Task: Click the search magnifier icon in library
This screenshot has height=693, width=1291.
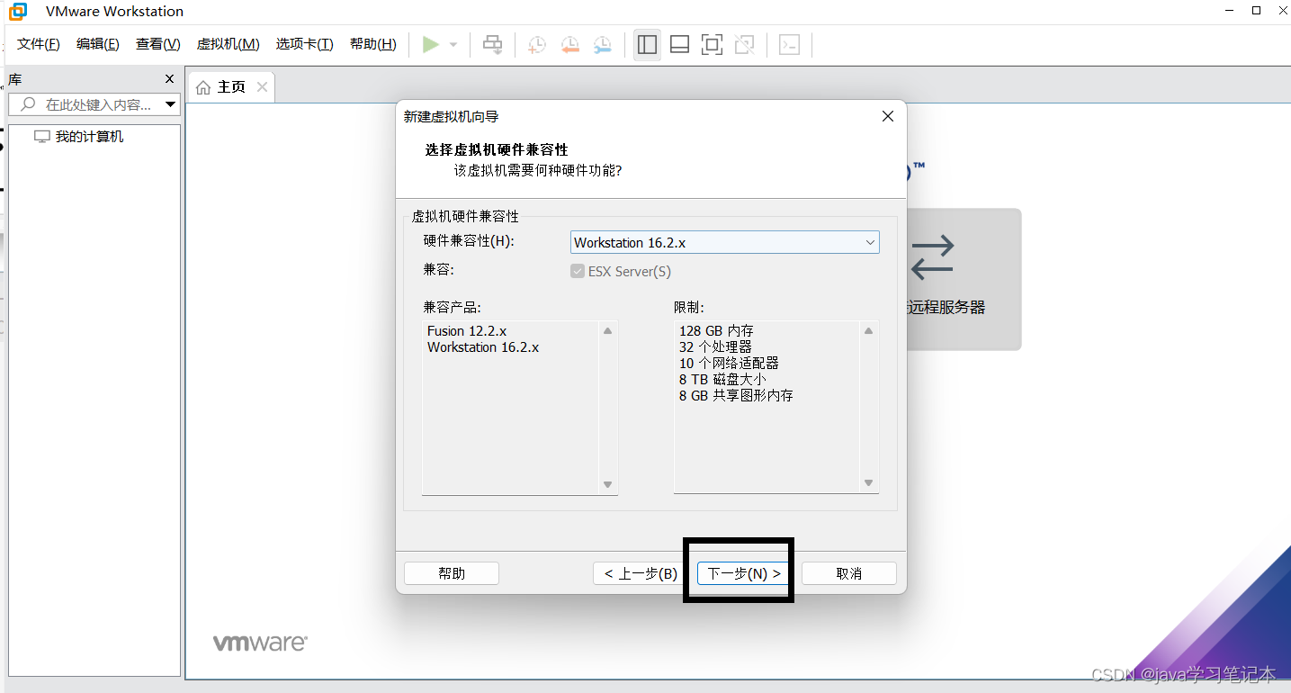Action: pos(28,104)
